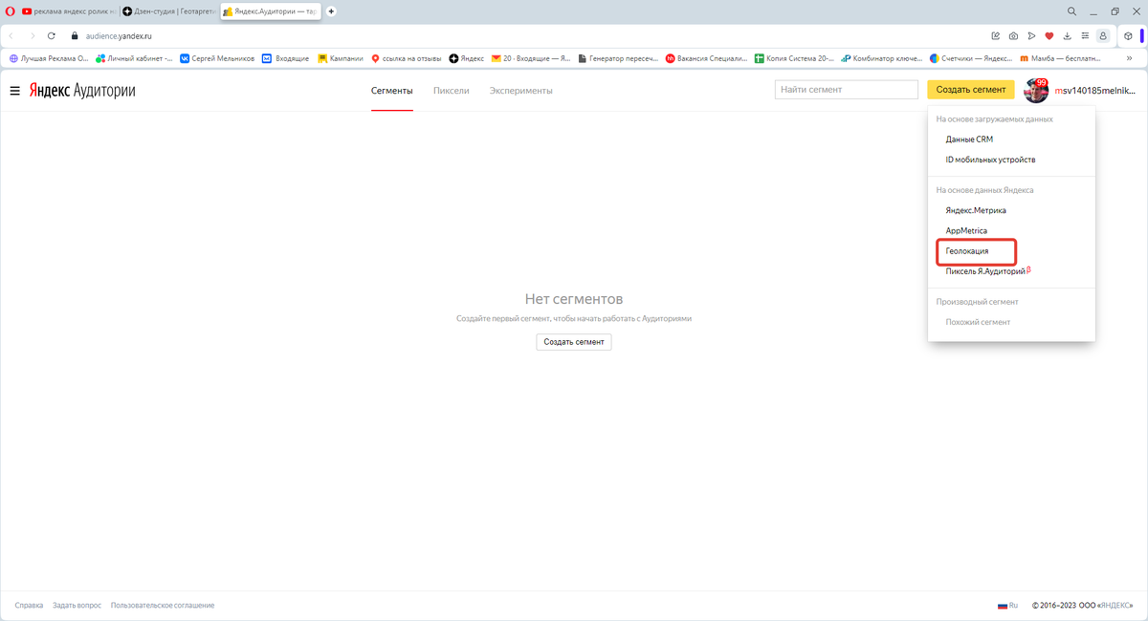This screenshot has height=621, width=1148.
Task: Choose AppMetrica segment source
Action: tap(966, 230)
